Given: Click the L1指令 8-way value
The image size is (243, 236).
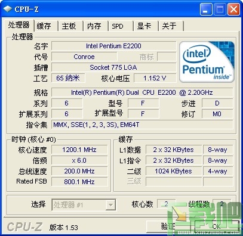Looking at the screenshot, I should (x=218, y=160).
